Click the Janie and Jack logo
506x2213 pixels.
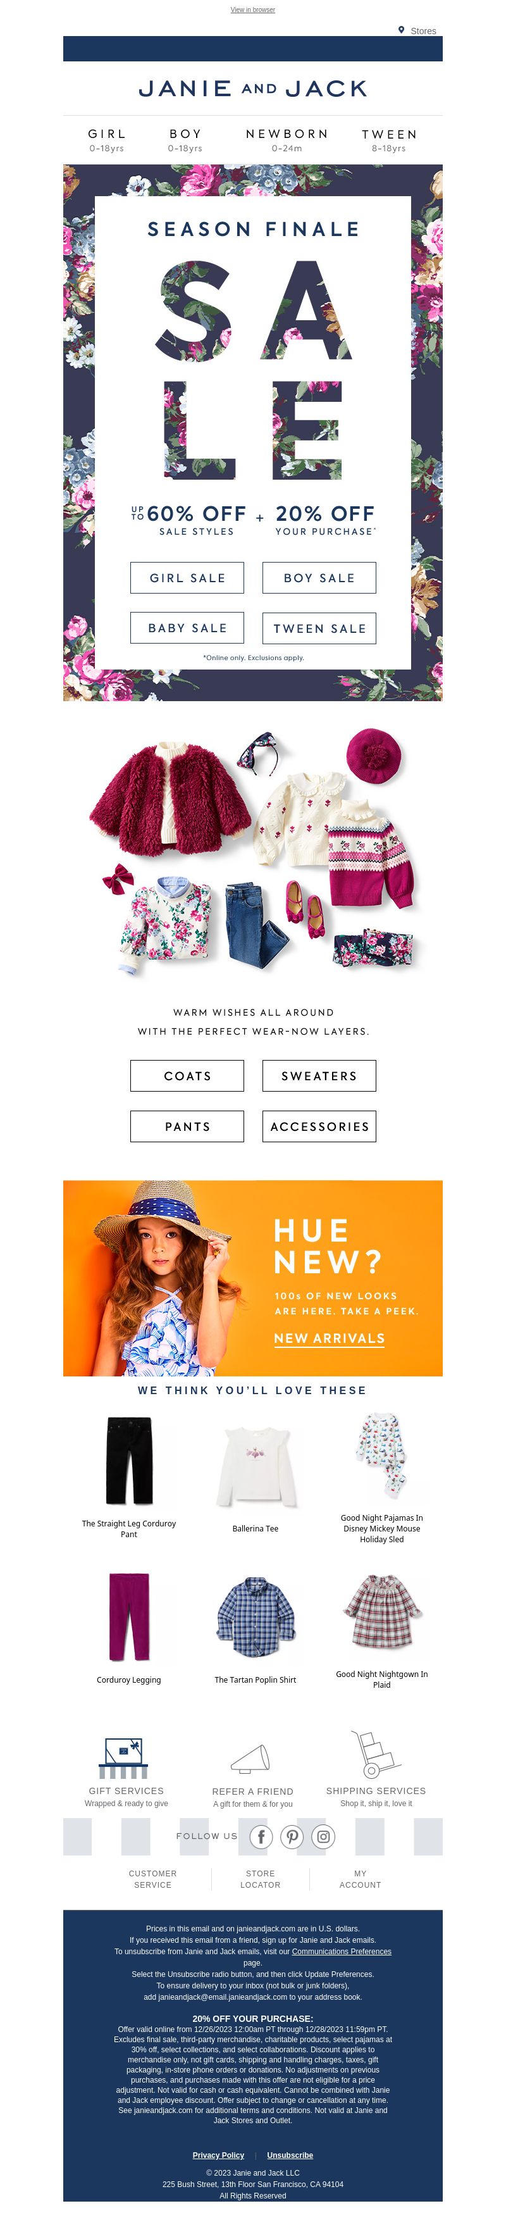click(252, 89)
